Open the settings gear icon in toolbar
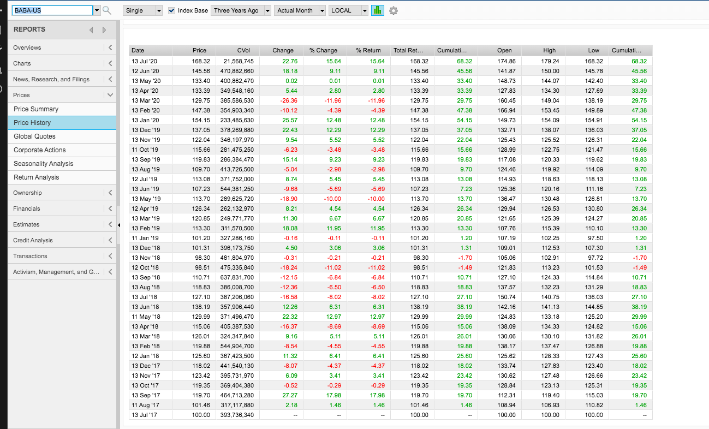Screen dimensions: 709x429 tap(393, 10)
